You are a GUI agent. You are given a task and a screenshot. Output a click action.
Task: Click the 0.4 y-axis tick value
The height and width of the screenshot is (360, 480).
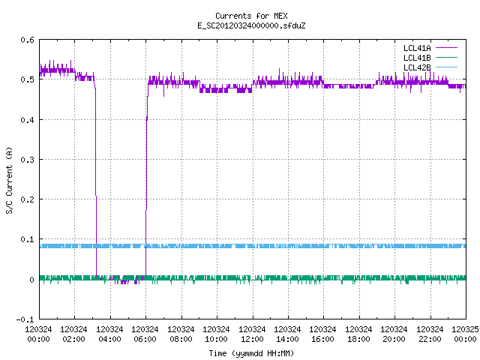click(27, 120)
